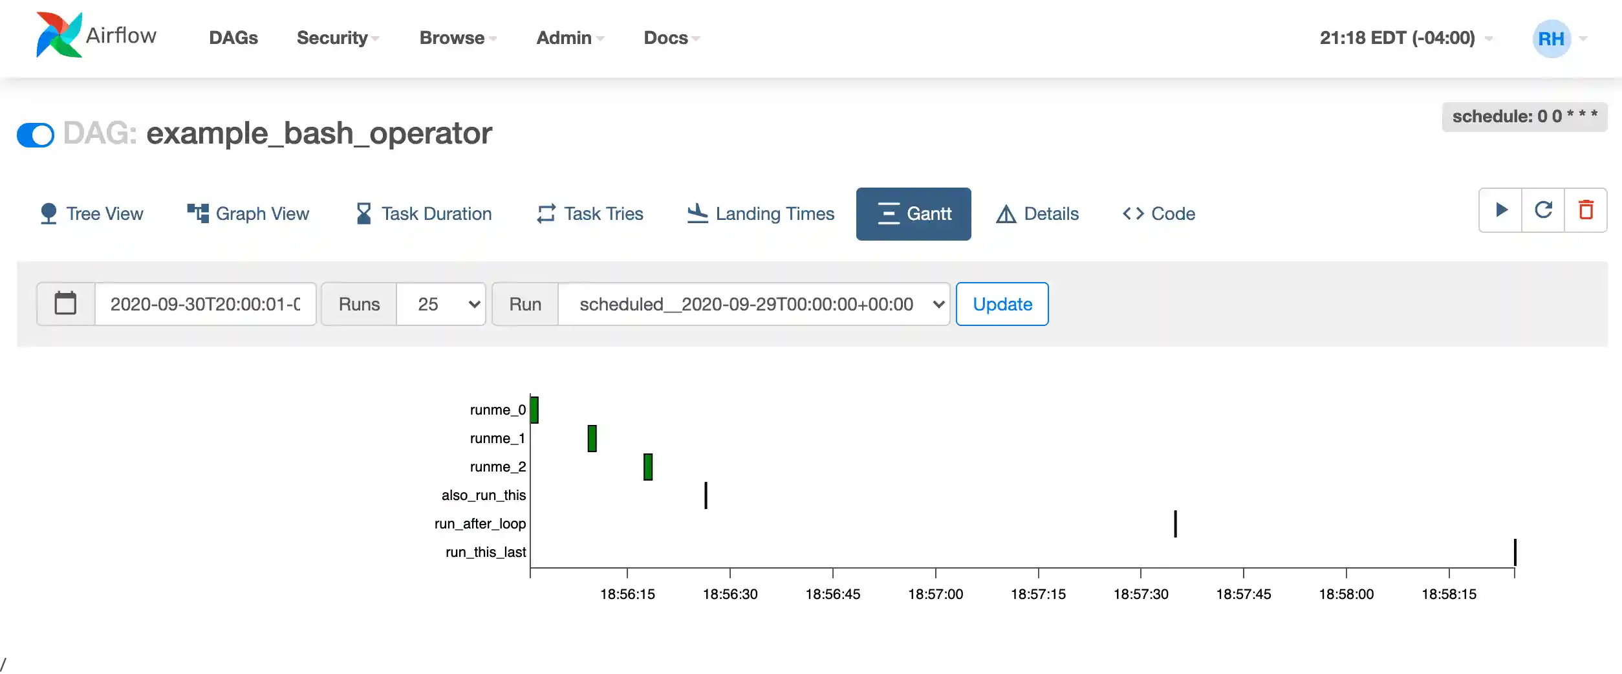Refresh the DAG using the refresh icon
This screenshot has height=674, width=1622.
1544,210
